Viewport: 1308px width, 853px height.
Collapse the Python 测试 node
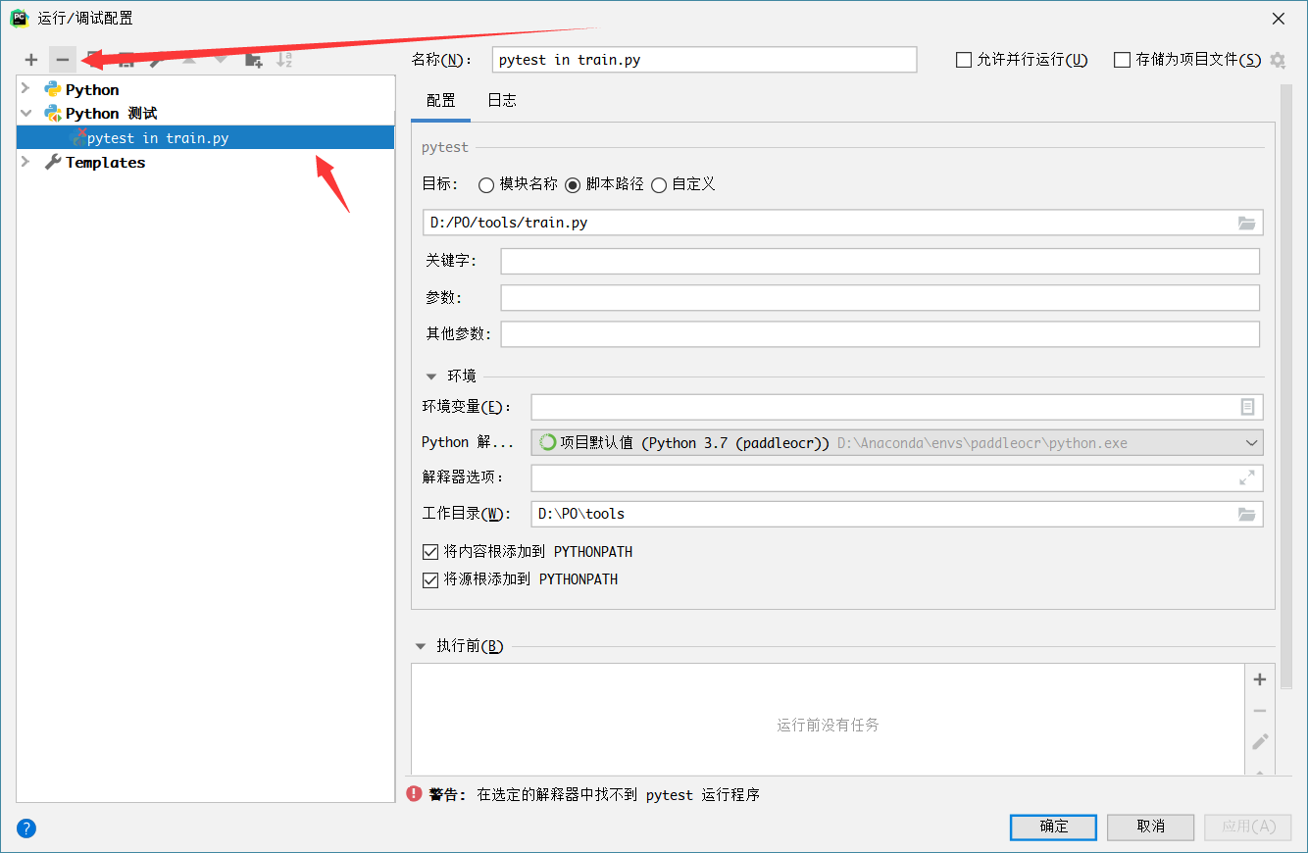(x=26, y=114)
